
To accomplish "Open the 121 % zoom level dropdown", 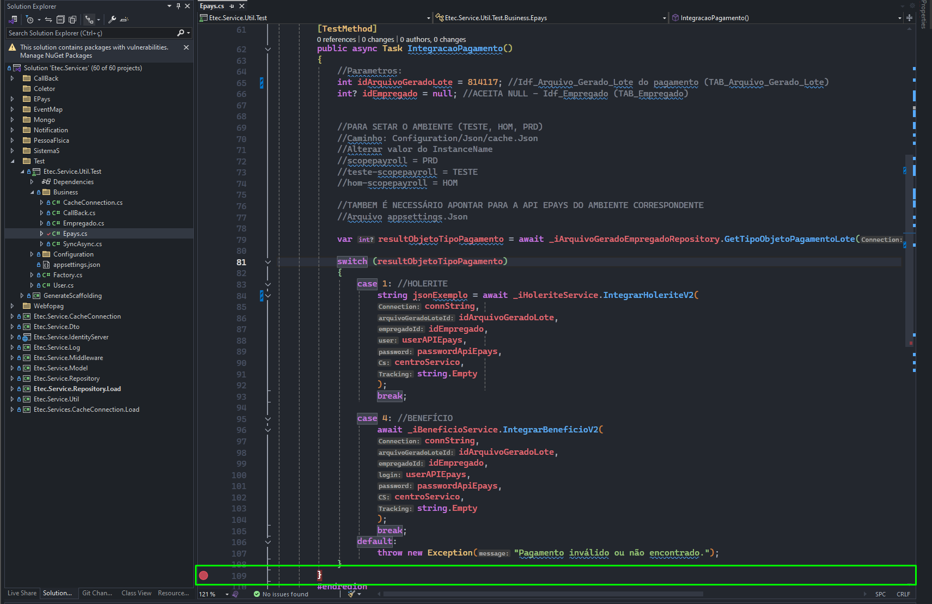I will pos(227,594).
